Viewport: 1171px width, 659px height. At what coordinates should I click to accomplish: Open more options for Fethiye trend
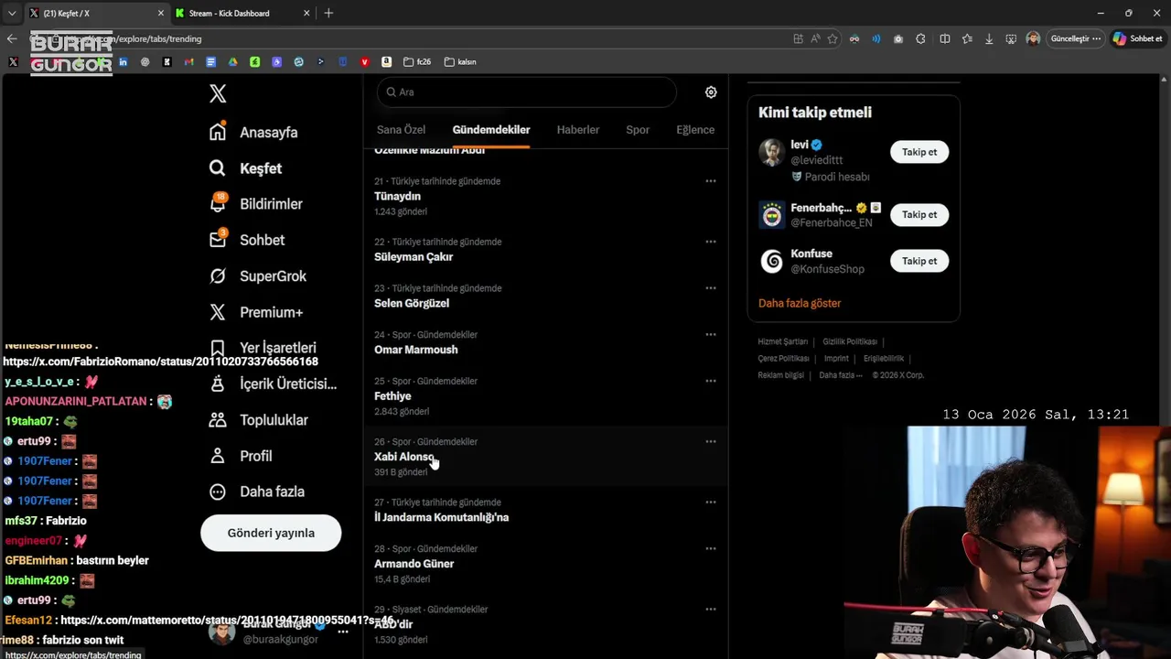[x=710, y=381]
